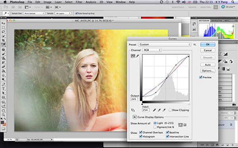The height and width of the screenshot is (148, 238).
Task: Select the Type tool in toolbox
Action: [x=3, y=89]
